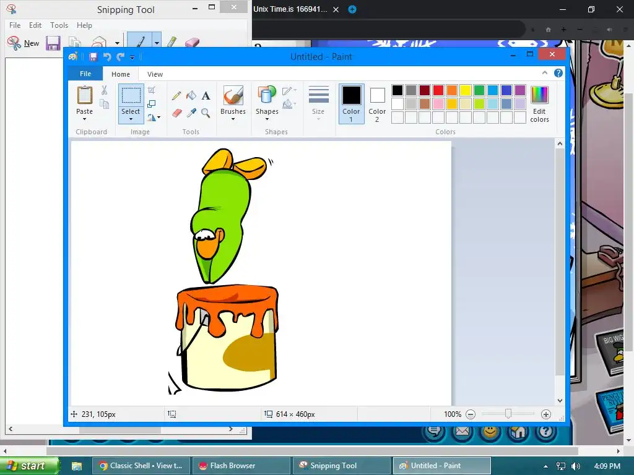Open Snipping Tool Edit menu
This screenshot has width=634, height=475.
(x=35, y=25)
